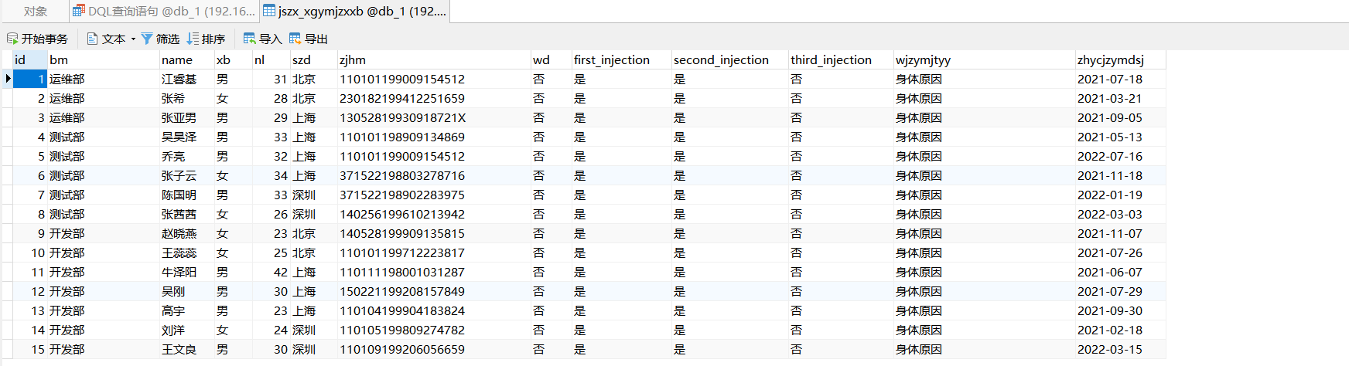Click the 排序 sort icon
This screenshot has width=1349, height=366.
(193, 39)
